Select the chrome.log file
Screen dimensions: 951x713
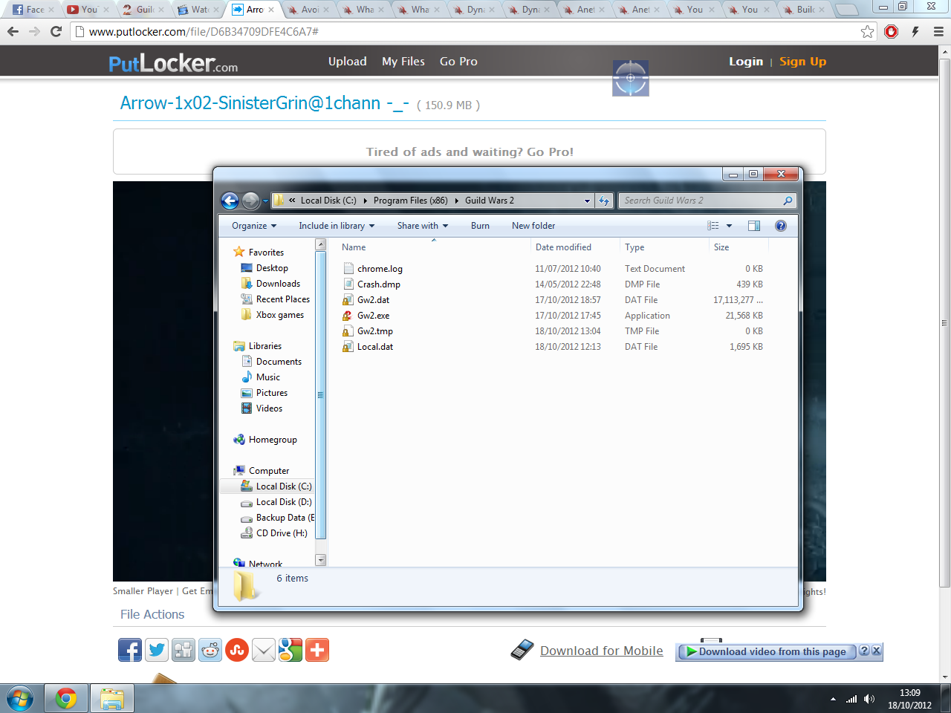coord(380,269)
